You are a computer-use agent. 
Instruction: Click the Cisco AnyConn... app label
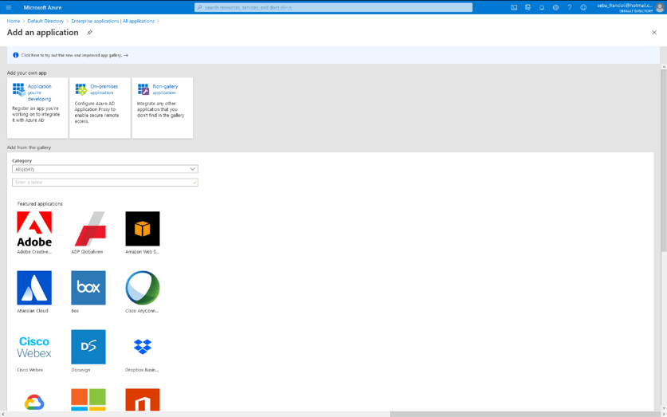coord(142,311)
